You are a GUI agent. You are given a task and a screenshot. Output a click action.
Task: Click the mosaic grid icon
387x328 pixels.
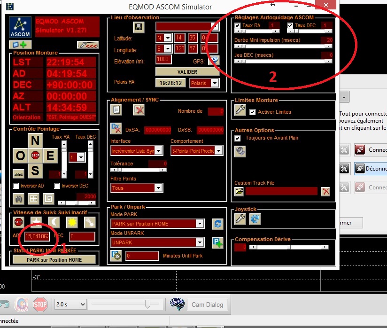pyautogui.click(x=33, y=199)
